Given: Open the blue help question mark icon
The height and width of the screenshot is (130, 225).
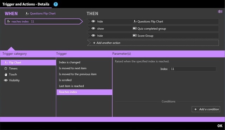Looking at the screenshot, I should pyautogui.click(x=56, y=4).
